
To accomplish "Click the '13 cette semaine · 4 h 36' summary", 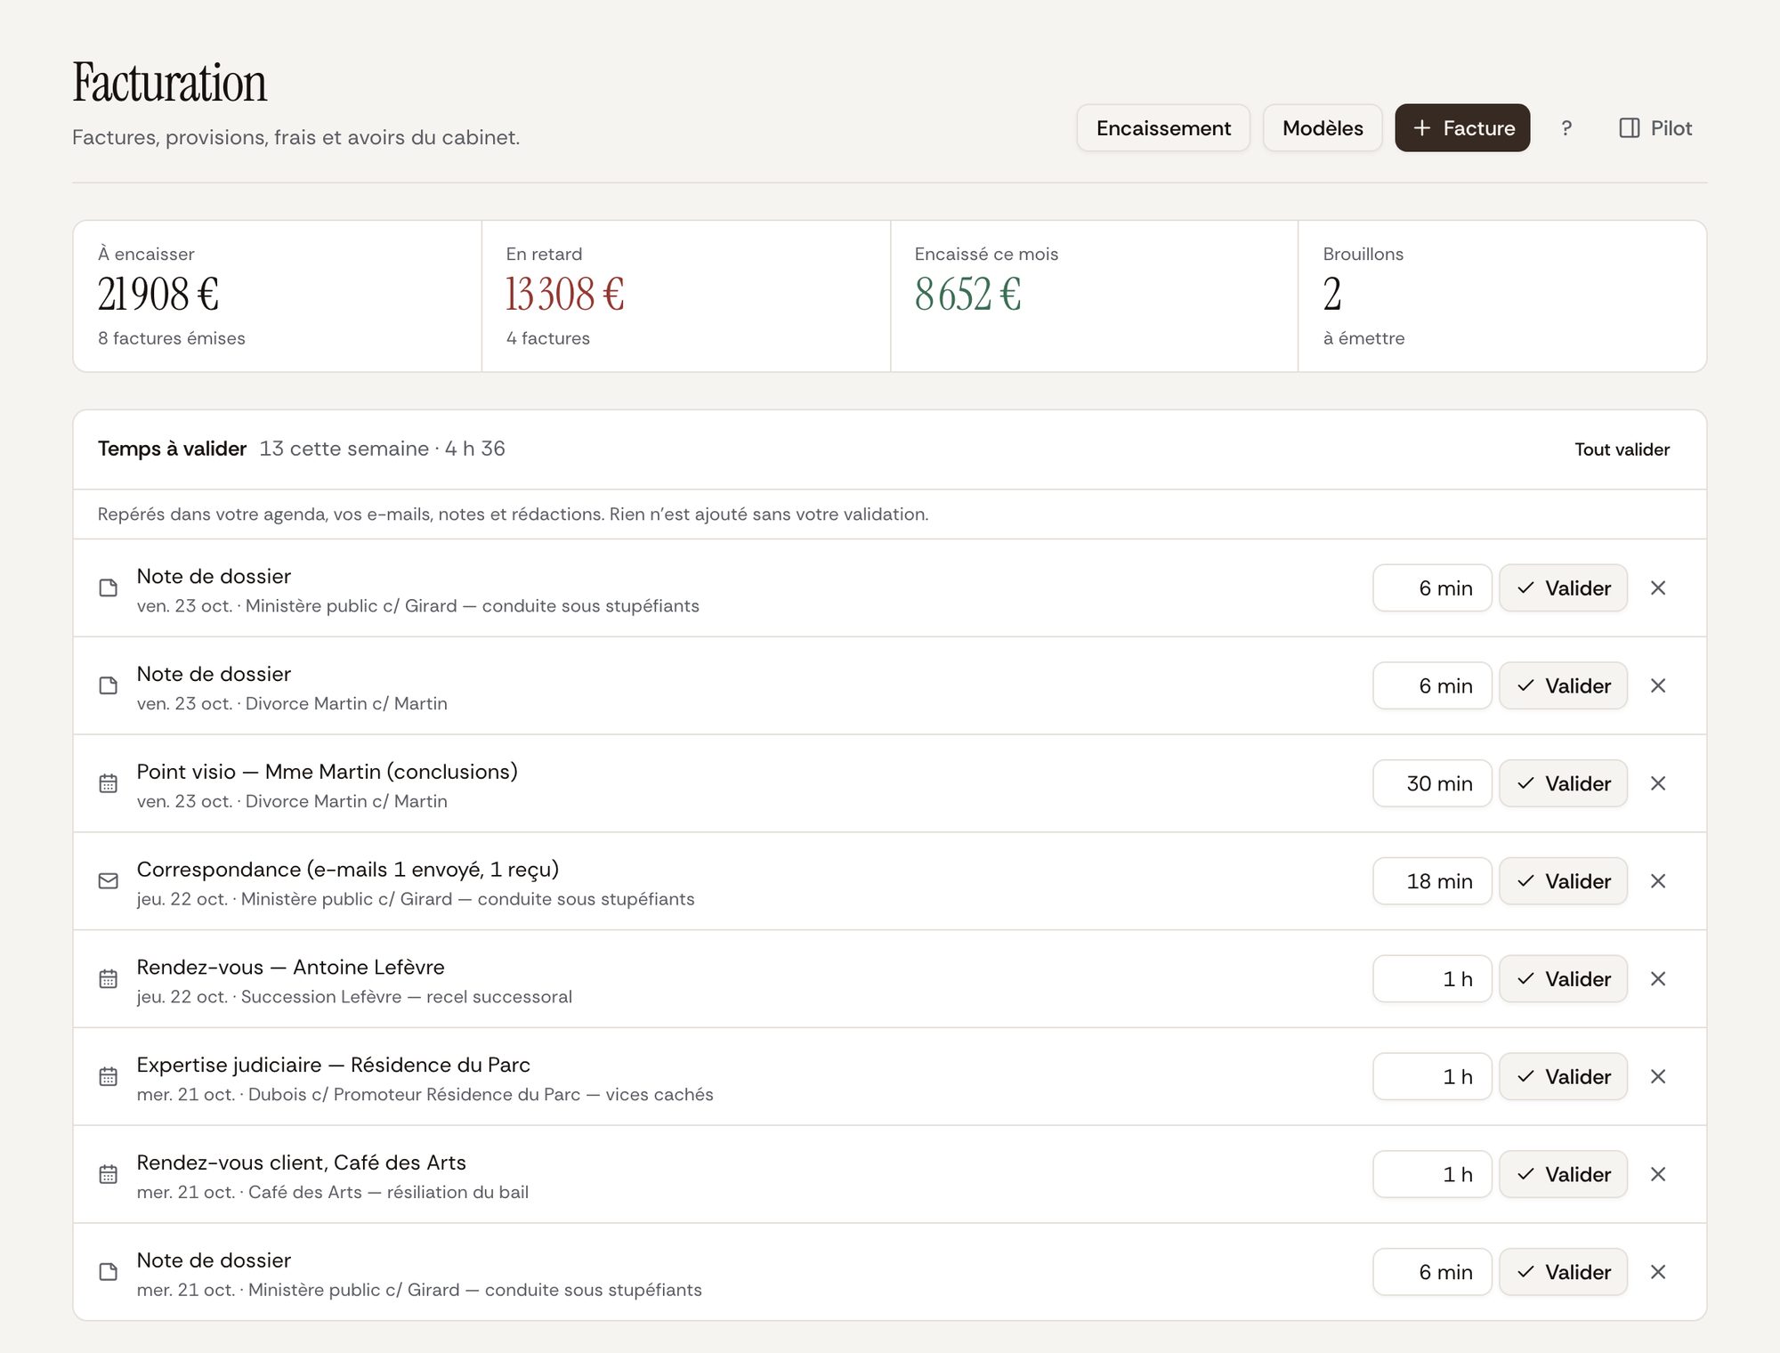I will tap(382, 449).
